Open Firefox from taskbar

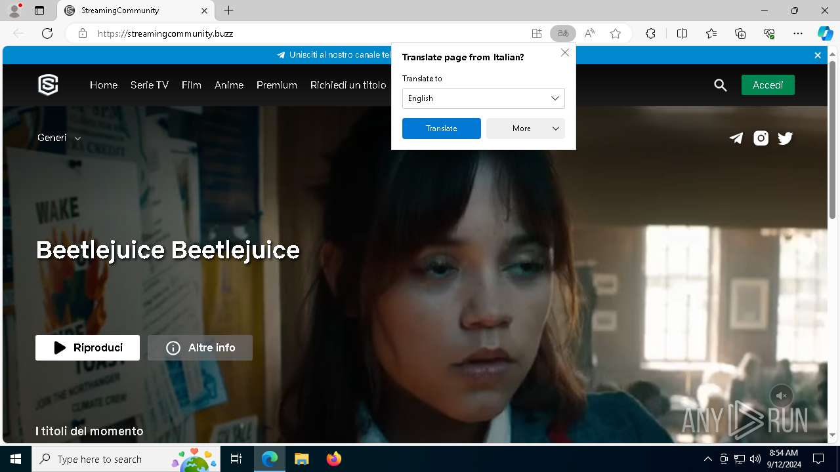(334, 459)
